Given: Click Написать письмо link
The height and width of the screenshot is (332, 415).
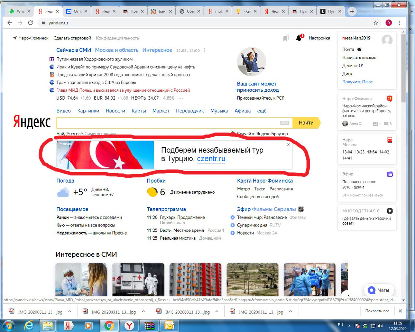Looking at the screenshot, I should coord(359,57).
